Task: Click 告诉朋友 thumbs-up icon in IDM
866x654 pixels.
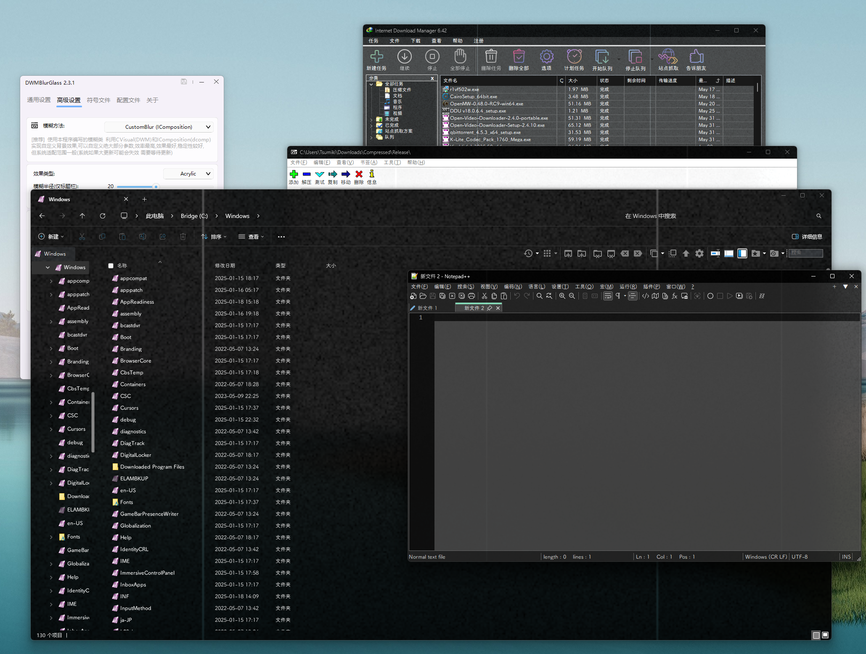Action: pos(696,56)
